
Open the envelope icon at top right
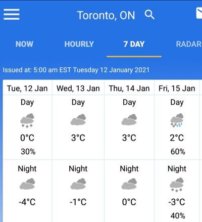[x=199, y=13]
